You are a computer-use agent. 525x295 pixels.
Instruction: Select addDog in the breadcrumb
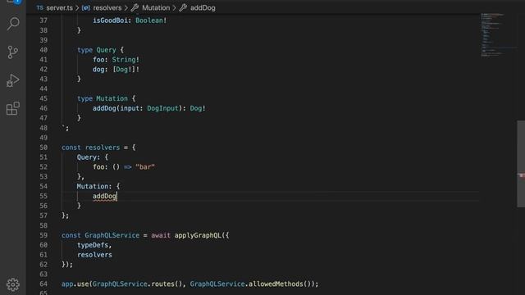click(203, 7)
